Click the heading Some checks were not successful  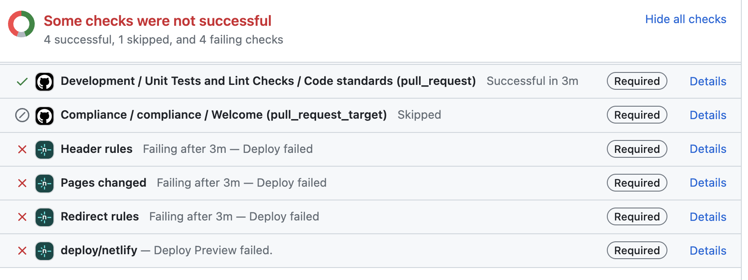pyautogui.click(x=157, y=20)
